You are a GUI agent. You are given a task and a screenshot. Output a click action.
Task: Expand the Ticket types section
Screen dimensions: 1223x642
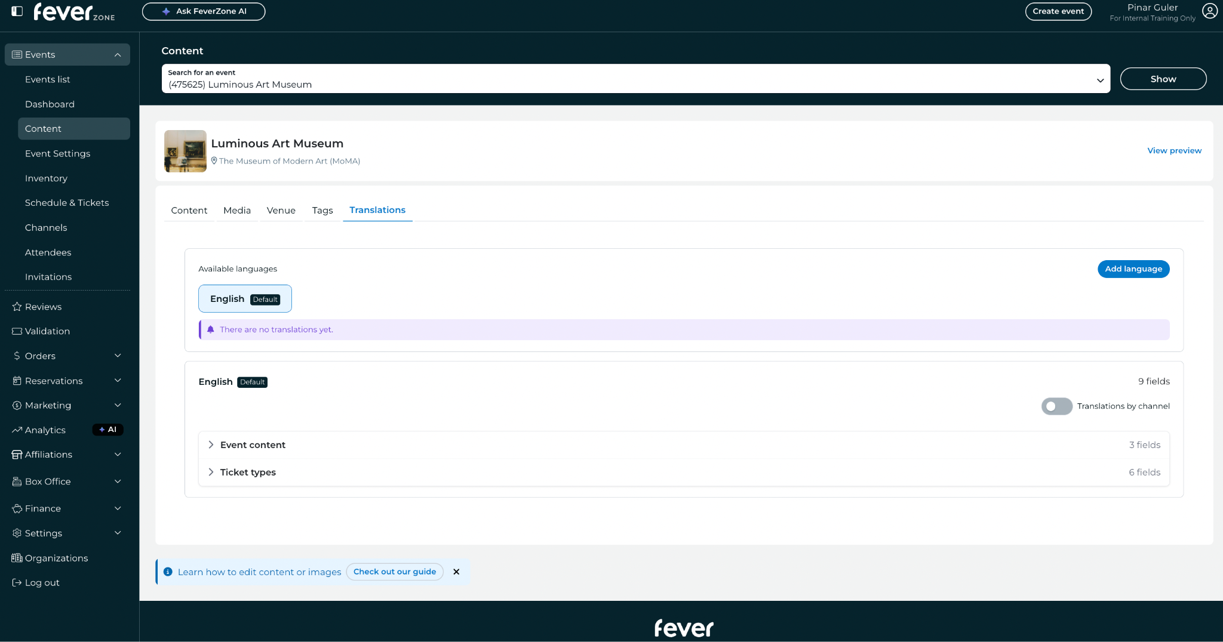pyautogui.click(x=684, y=473)
